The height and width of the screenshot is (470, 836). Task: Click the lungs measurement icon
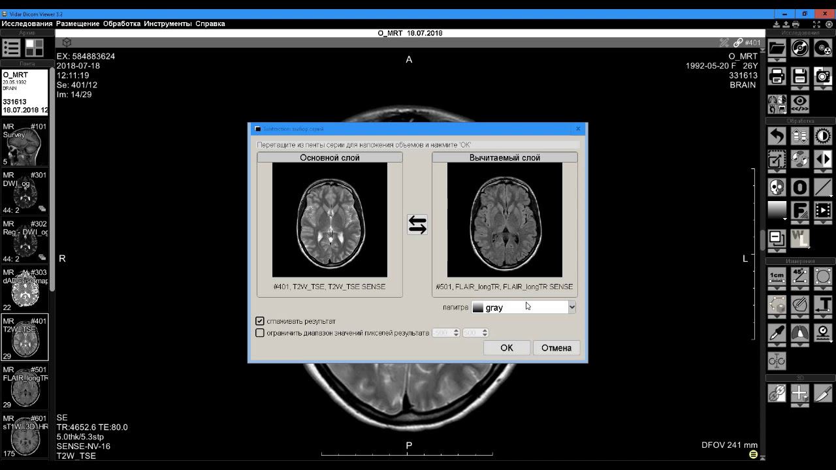coord(799,333)
